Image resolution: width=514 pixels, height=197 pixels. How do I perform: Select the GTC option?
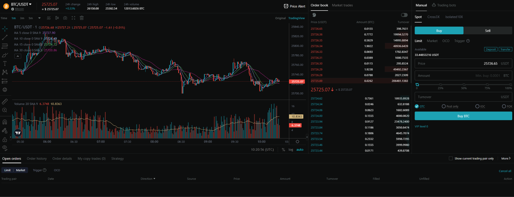(x=417, y=106)
